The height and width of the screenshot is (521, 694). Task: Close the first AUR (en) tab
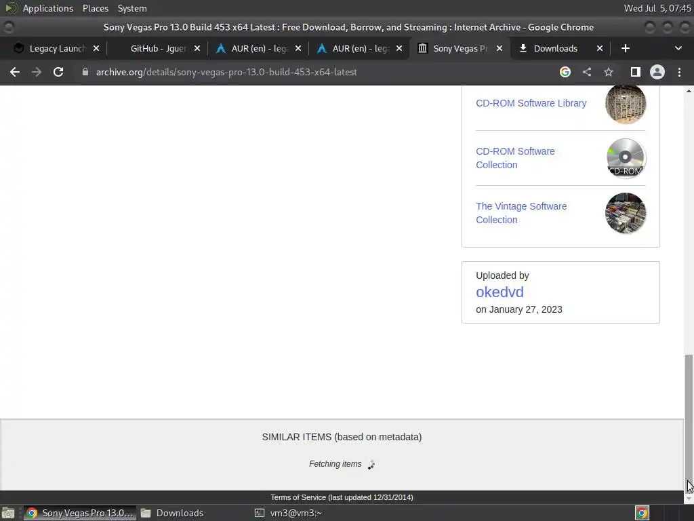pyautogui.click(x=298, y=48)
